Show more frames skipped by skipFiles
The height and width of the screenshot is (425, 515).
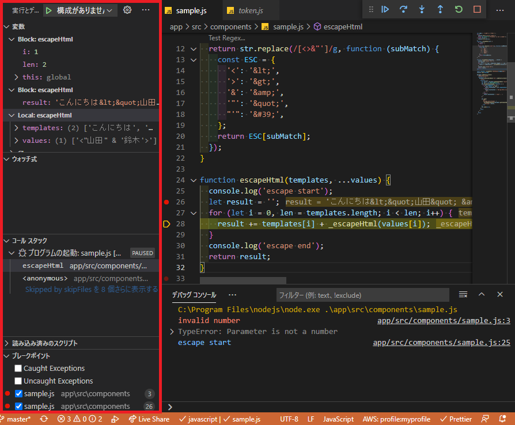click(92, 289)
